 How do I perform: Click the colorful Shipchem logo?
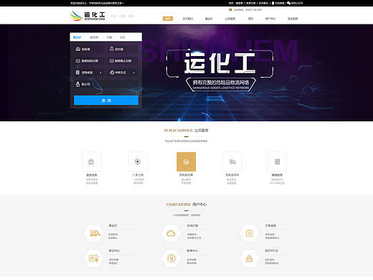[87, 16]
